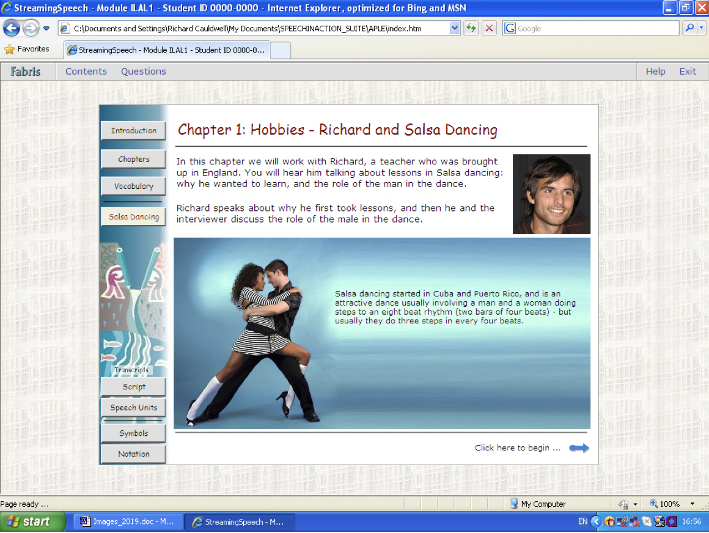Open the search provider dropdown arrow
The width and height of the screenshot is (709, 533).
tap(701, 28)
